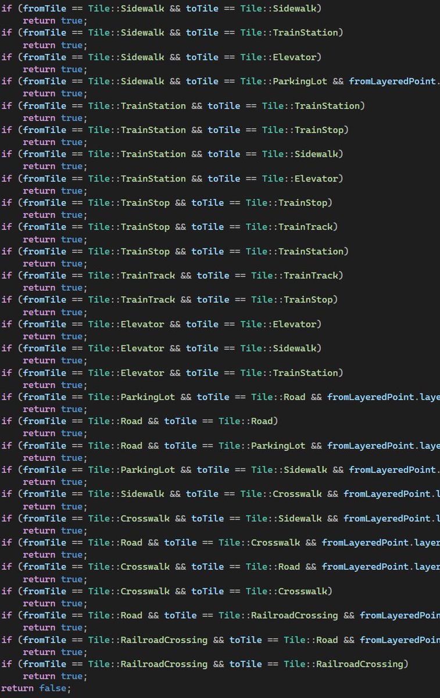Screen dimensions: 440x698
Task: Click the TrainStop to TrainTrack if-line
Action: point(170,227)
